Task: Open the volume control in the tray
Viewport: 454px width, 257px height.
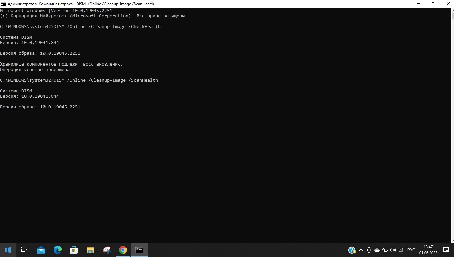Action: click(x=393, y=250)
